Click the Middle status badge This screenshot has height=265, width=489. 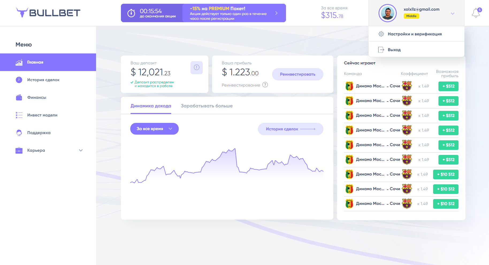411,16
